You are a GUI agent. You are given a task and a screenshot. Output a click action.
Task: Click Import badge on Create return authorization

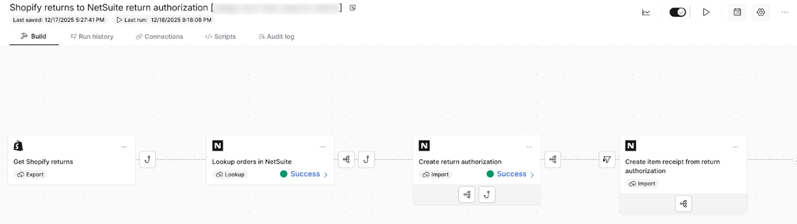[x=436, y=175]
